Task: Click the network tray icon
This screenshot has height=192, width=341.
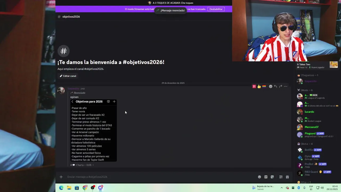Action: coord(318,188)
